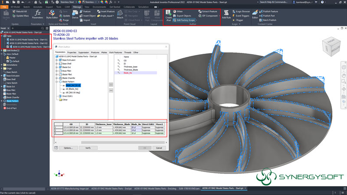The image size is (347, 195).
Task: Toggle checkbox for third Model States table row
Action: [x=7, y=47]
